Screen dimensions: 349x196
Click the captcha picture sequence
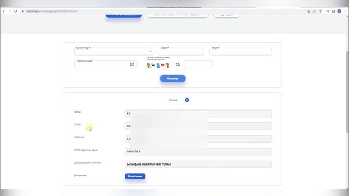click(x=158, y=65)
